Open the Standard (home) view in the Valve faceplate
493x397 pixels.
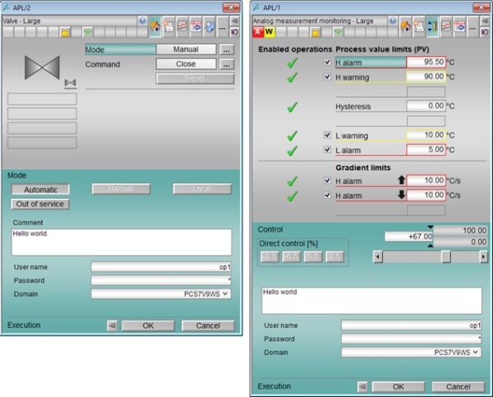pyautogui.click(x=155, y=27)
